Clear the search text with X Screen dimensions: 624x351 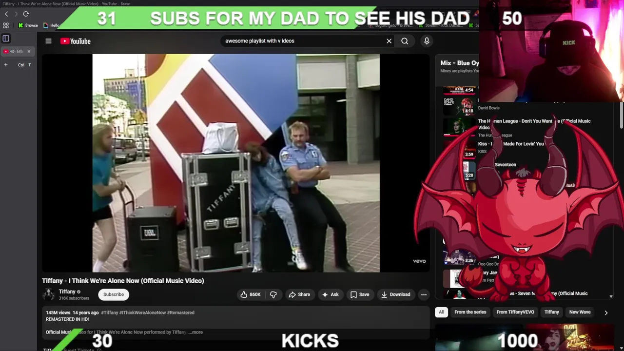[389, 41]
